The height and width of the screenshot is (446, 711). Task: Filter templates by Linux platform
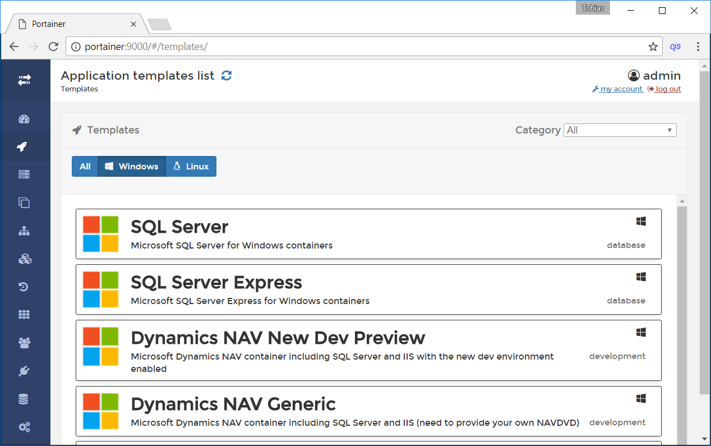(191, 167)
